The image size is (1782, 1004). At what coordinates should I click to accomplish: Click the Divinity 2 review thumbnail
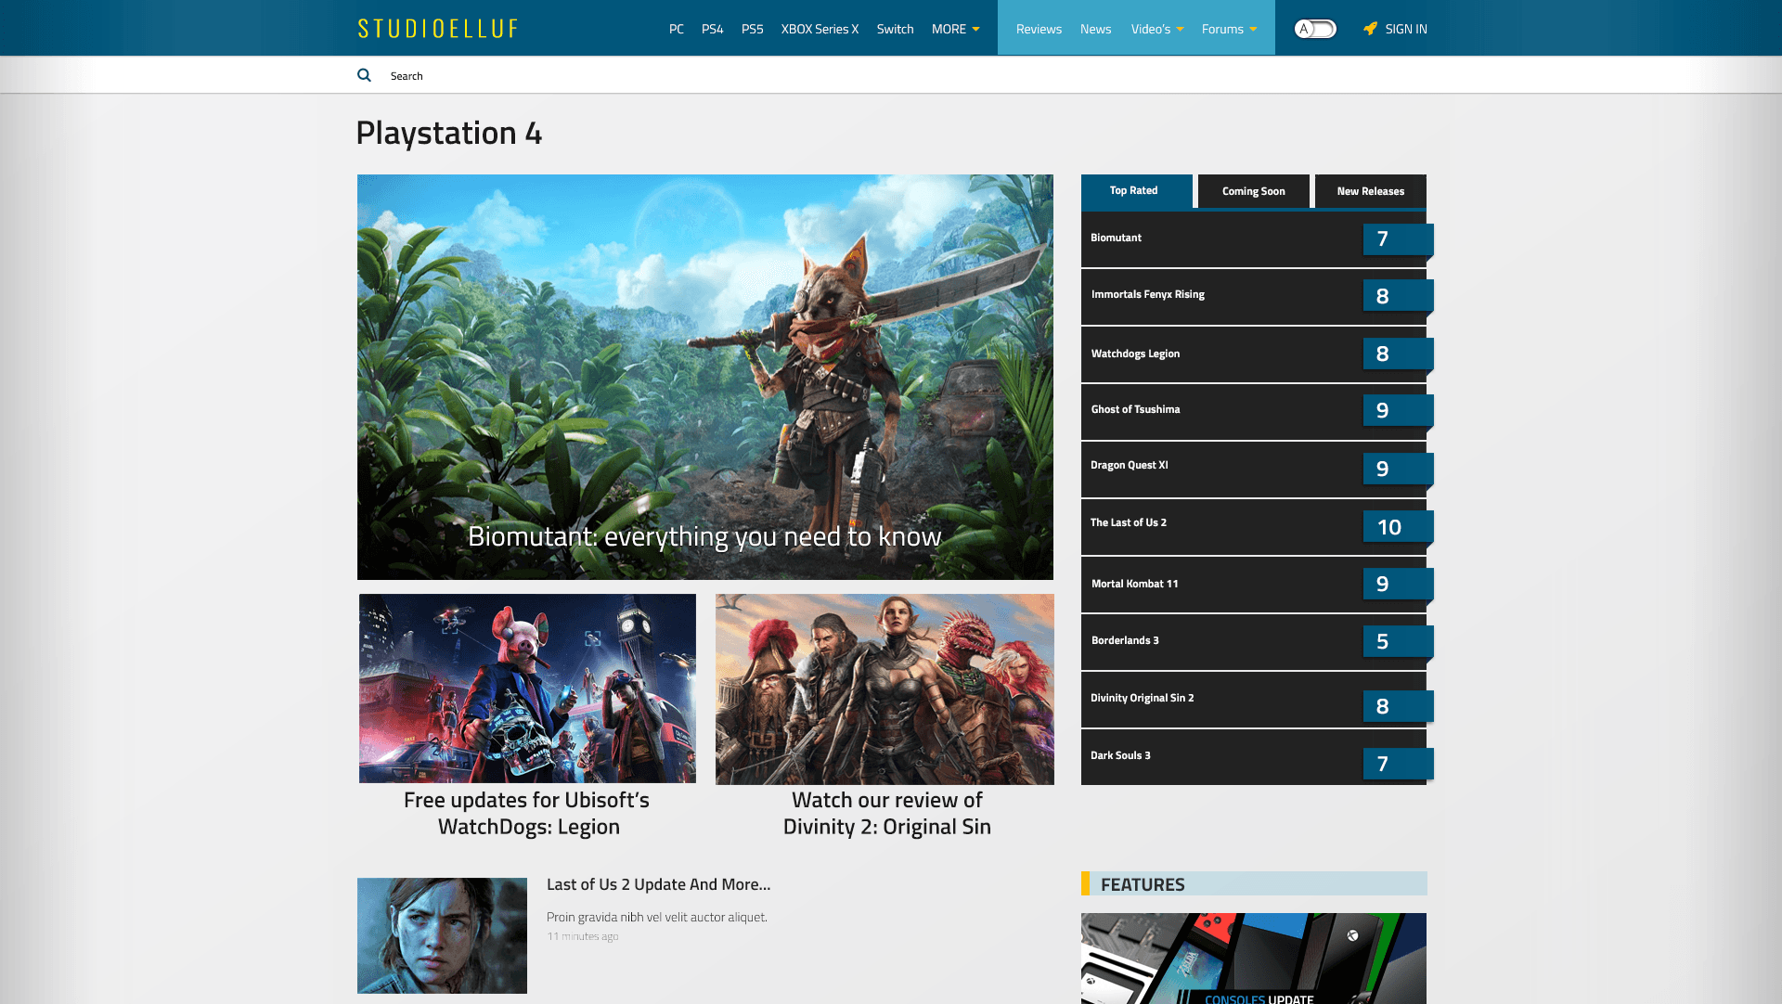click(x=885, y=689)
